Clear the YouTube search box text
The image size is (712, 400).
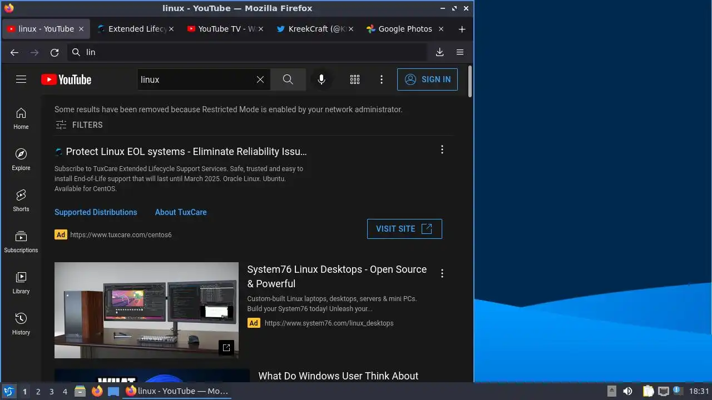tap(260, 79)
